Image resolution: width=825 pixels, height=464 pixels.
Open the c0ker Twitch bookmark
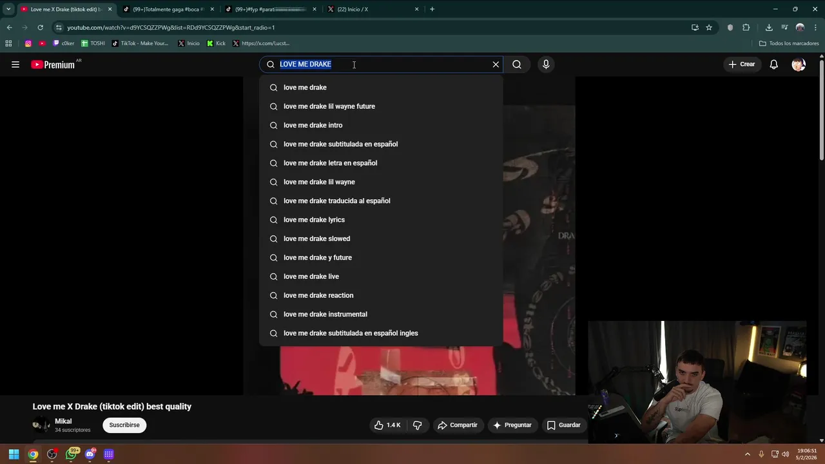(x=63, y=44)
